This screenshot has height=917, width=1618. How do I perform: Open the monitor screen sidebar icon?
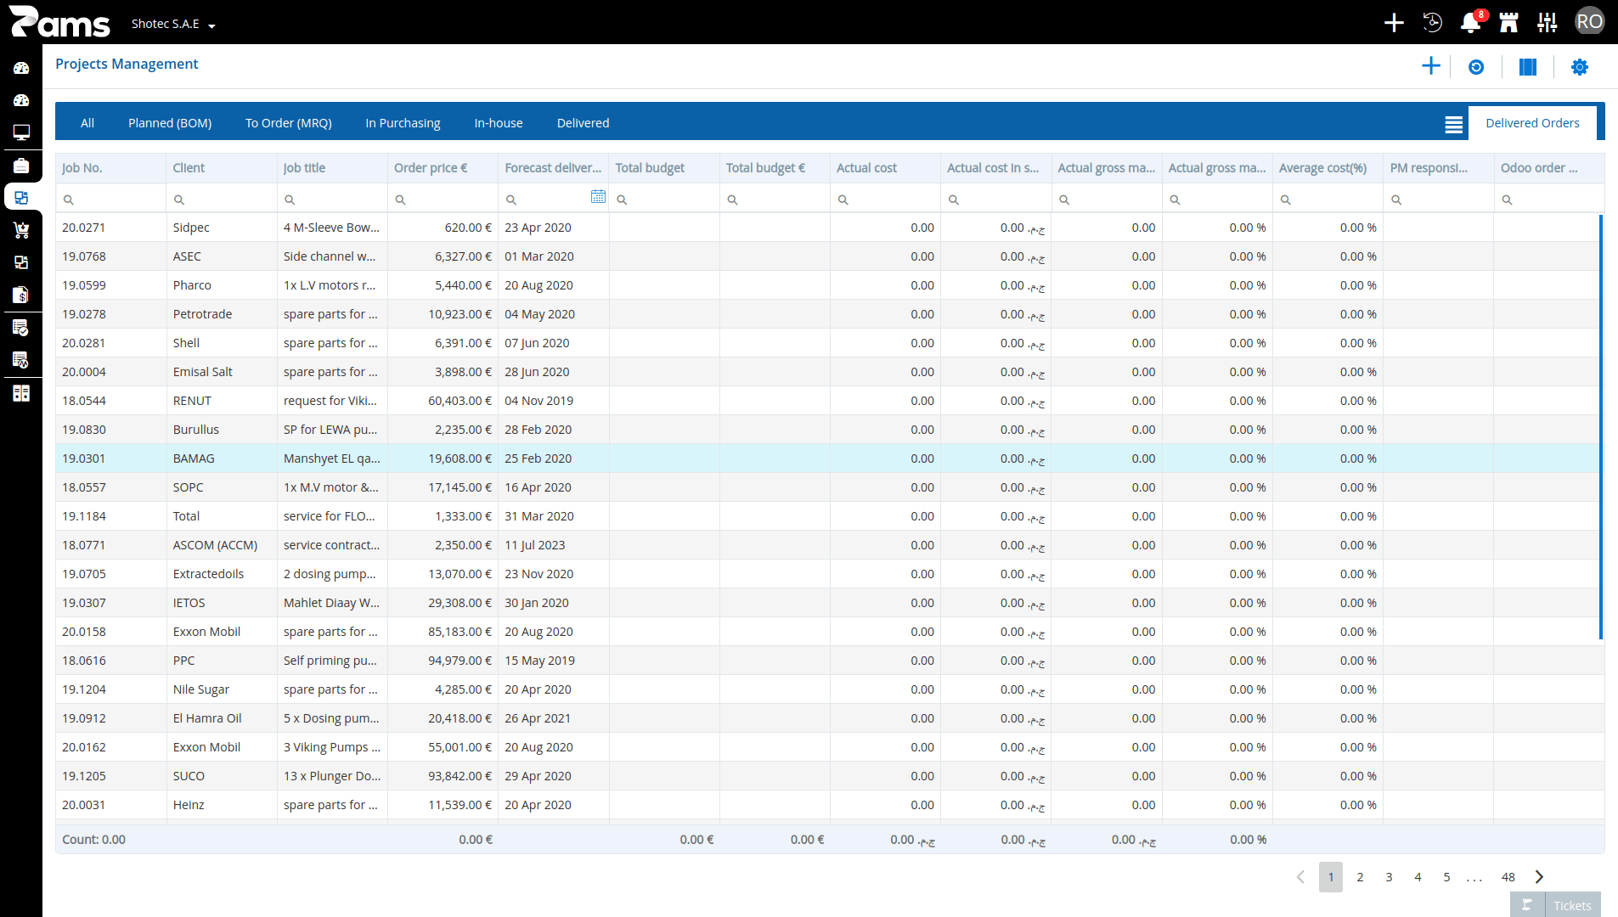click(x=21, y=132)
